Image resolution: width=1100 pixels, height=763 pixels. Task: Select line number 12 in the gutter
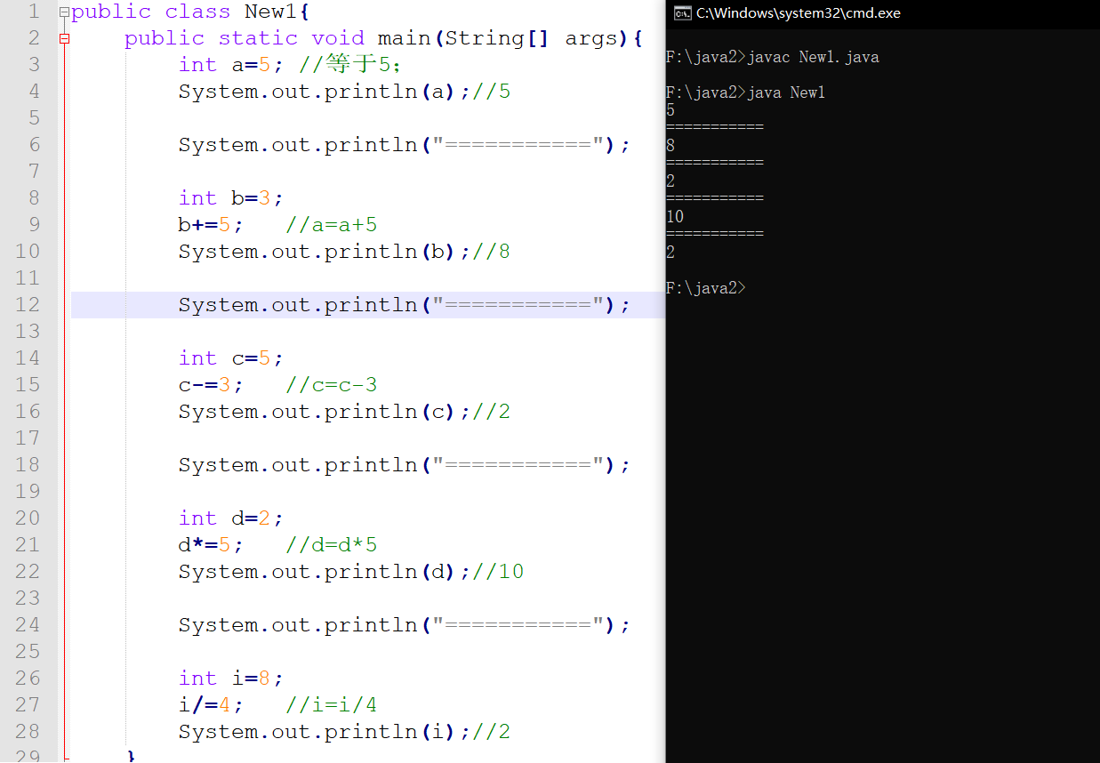pos(28,305)
